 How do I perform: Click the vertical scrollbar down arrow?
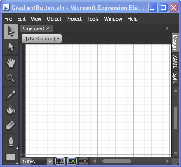(176, 153)
